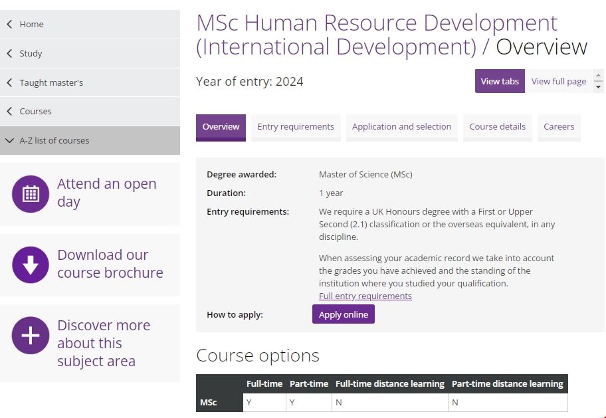Switch to View tabs mode
The width and height of the screenshot is (606, 418).
500,81
